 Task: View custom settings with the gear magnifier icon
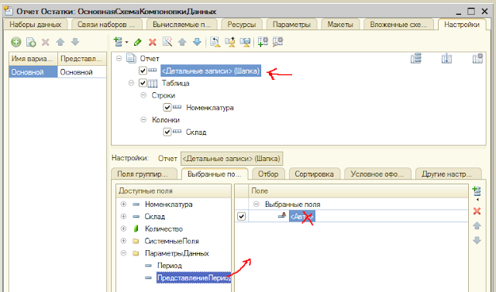tap(277, 42)
